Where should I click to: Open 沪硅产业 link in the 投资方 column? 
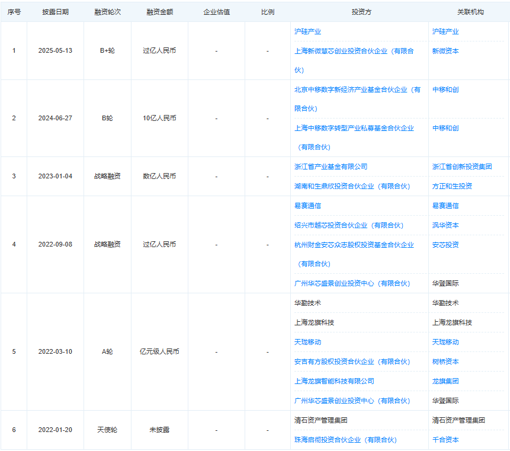[x=307, y=31]
